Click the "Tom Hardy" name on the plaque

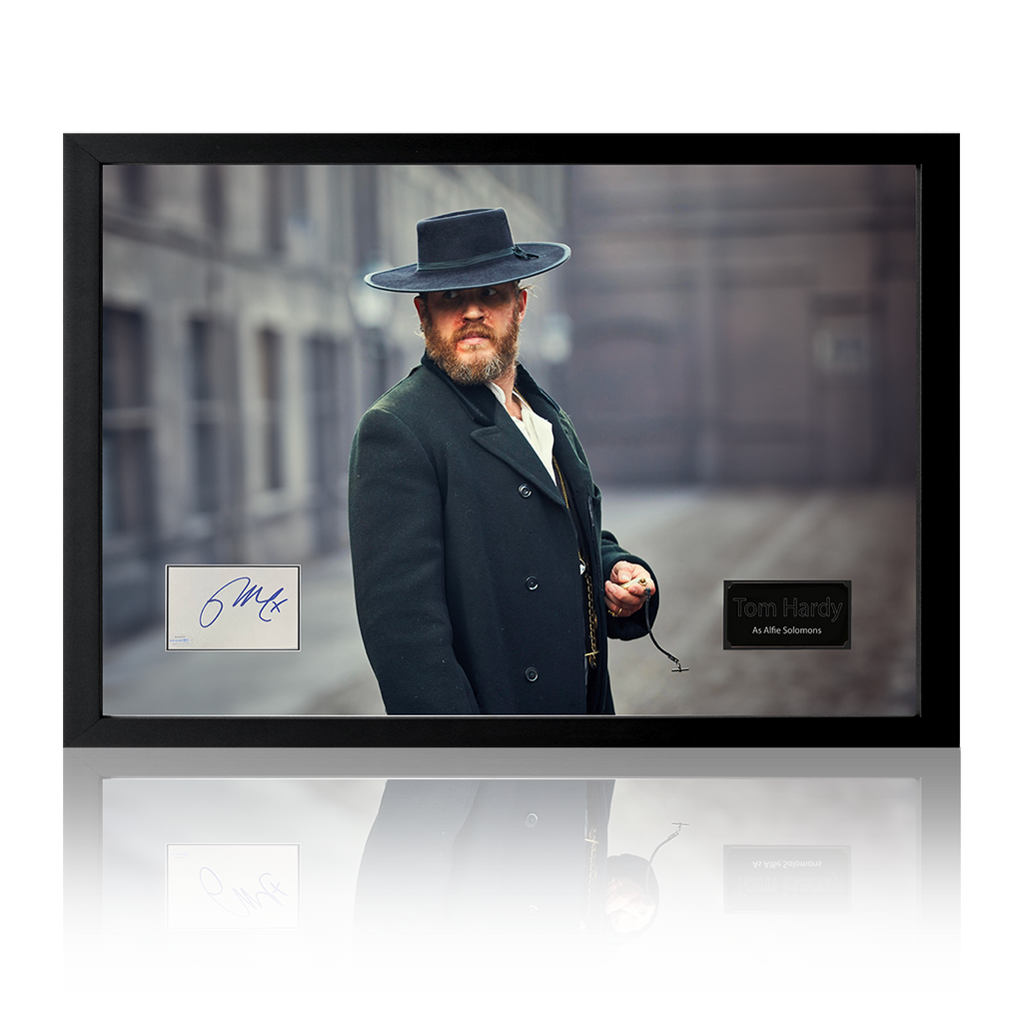(x=787, y=608)
